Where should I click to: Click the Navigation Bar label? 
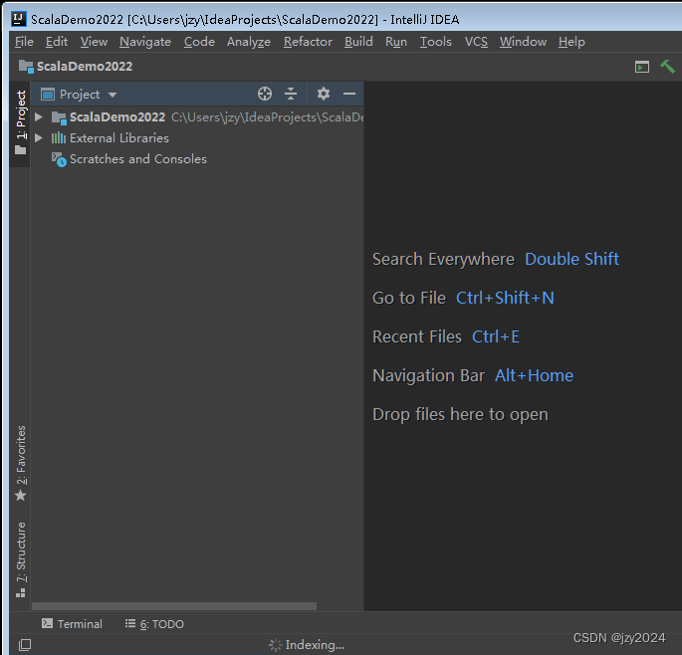[428, 375]
